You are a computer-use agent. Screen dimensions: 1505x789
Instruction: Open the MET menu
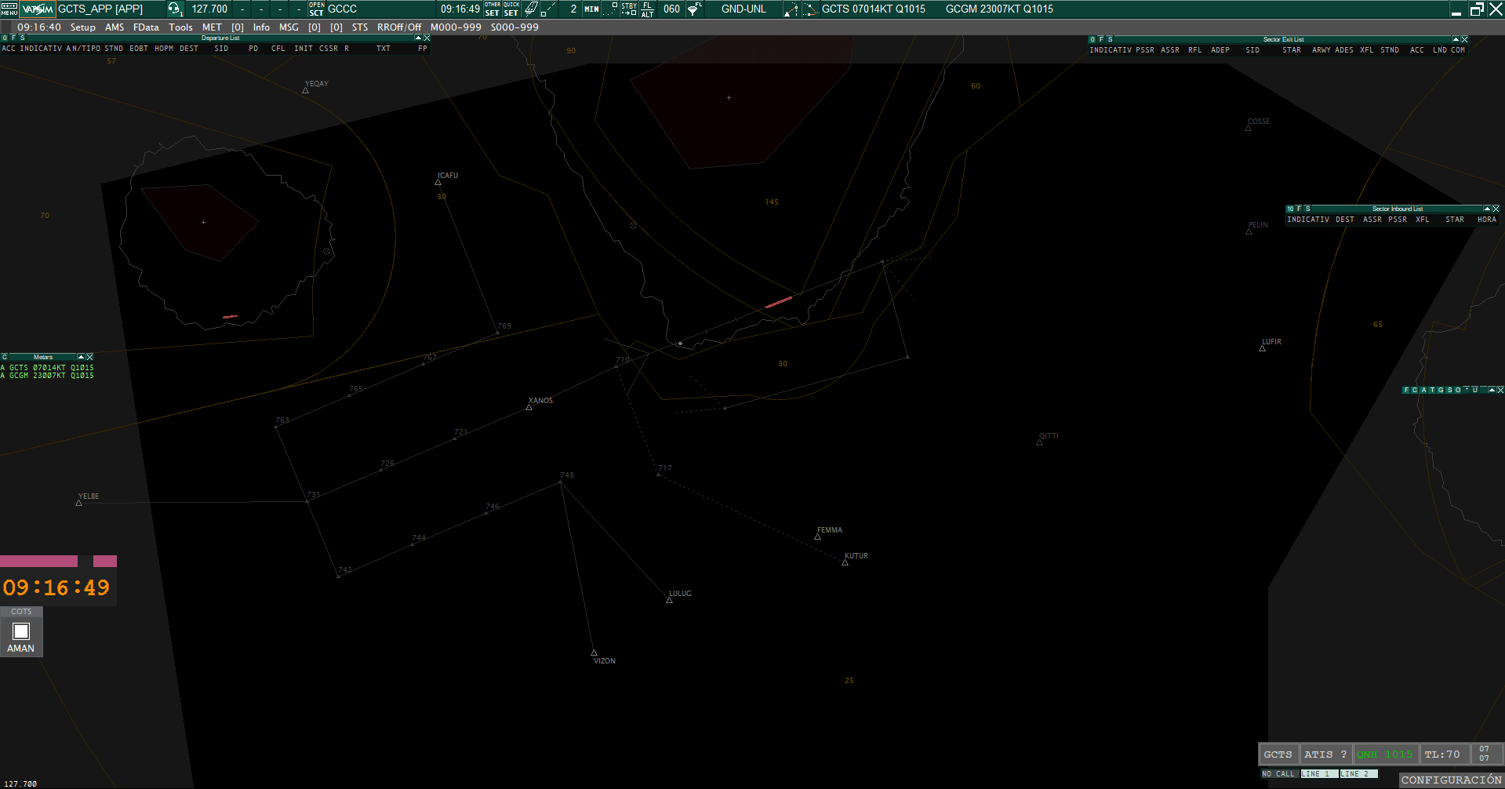[212, 27]
